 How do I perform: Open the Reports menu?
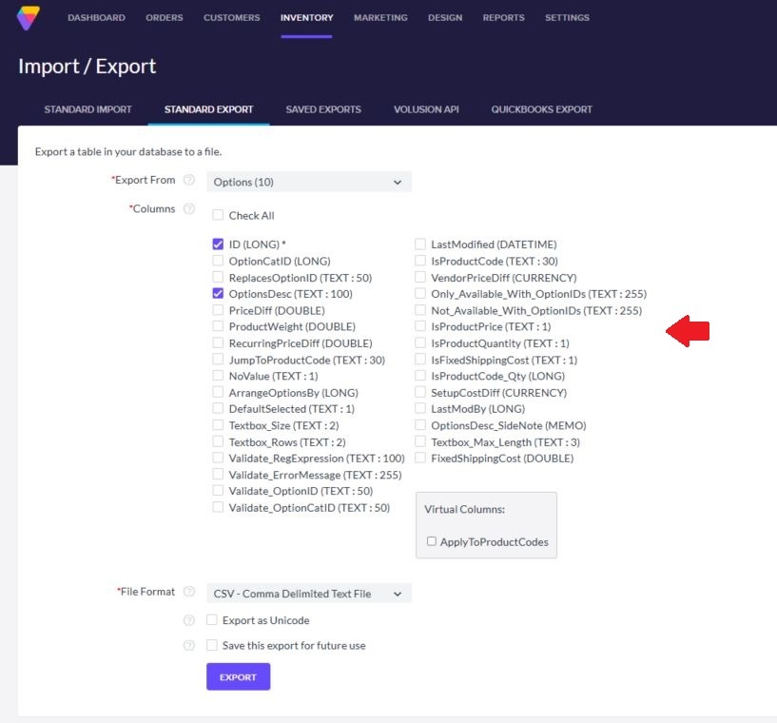point(503,18)
